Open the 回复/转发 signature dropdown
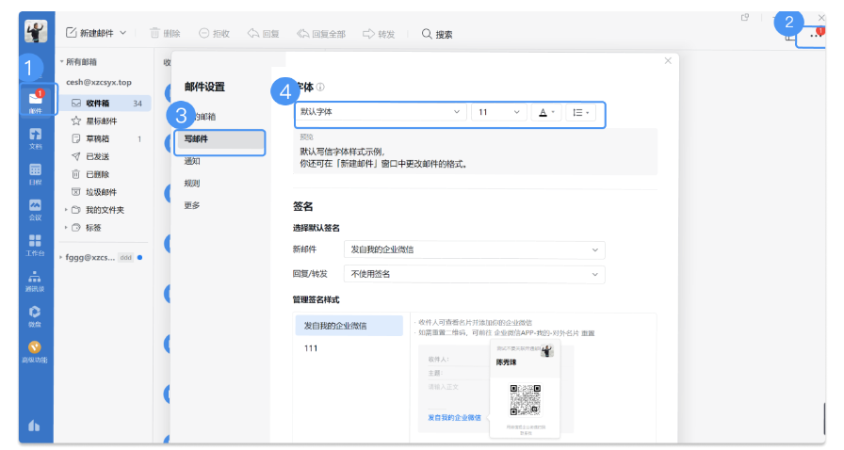Screen dimensions: 844x450 pos(473,274)
